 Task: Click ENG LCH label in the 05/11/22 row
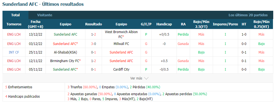click(14, 70)
